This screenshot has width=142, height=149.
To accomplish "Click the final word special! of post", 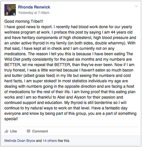I will click(x=11, y=119).
